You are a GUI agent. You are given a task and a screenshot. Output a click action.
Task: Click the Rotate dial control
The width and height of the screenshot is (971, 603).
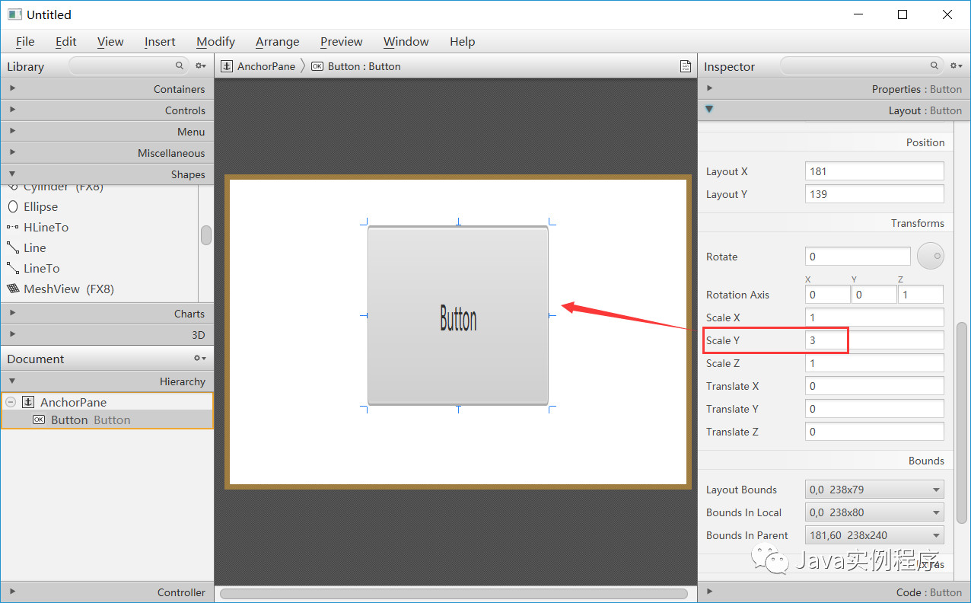930,256
